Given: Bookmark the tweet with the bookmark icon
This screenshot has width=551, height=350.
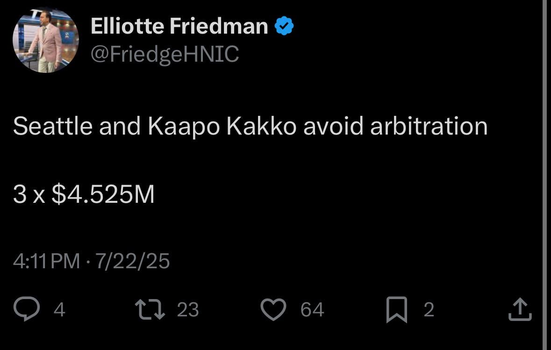Looking at the screenshot, I should pos(398,309).
